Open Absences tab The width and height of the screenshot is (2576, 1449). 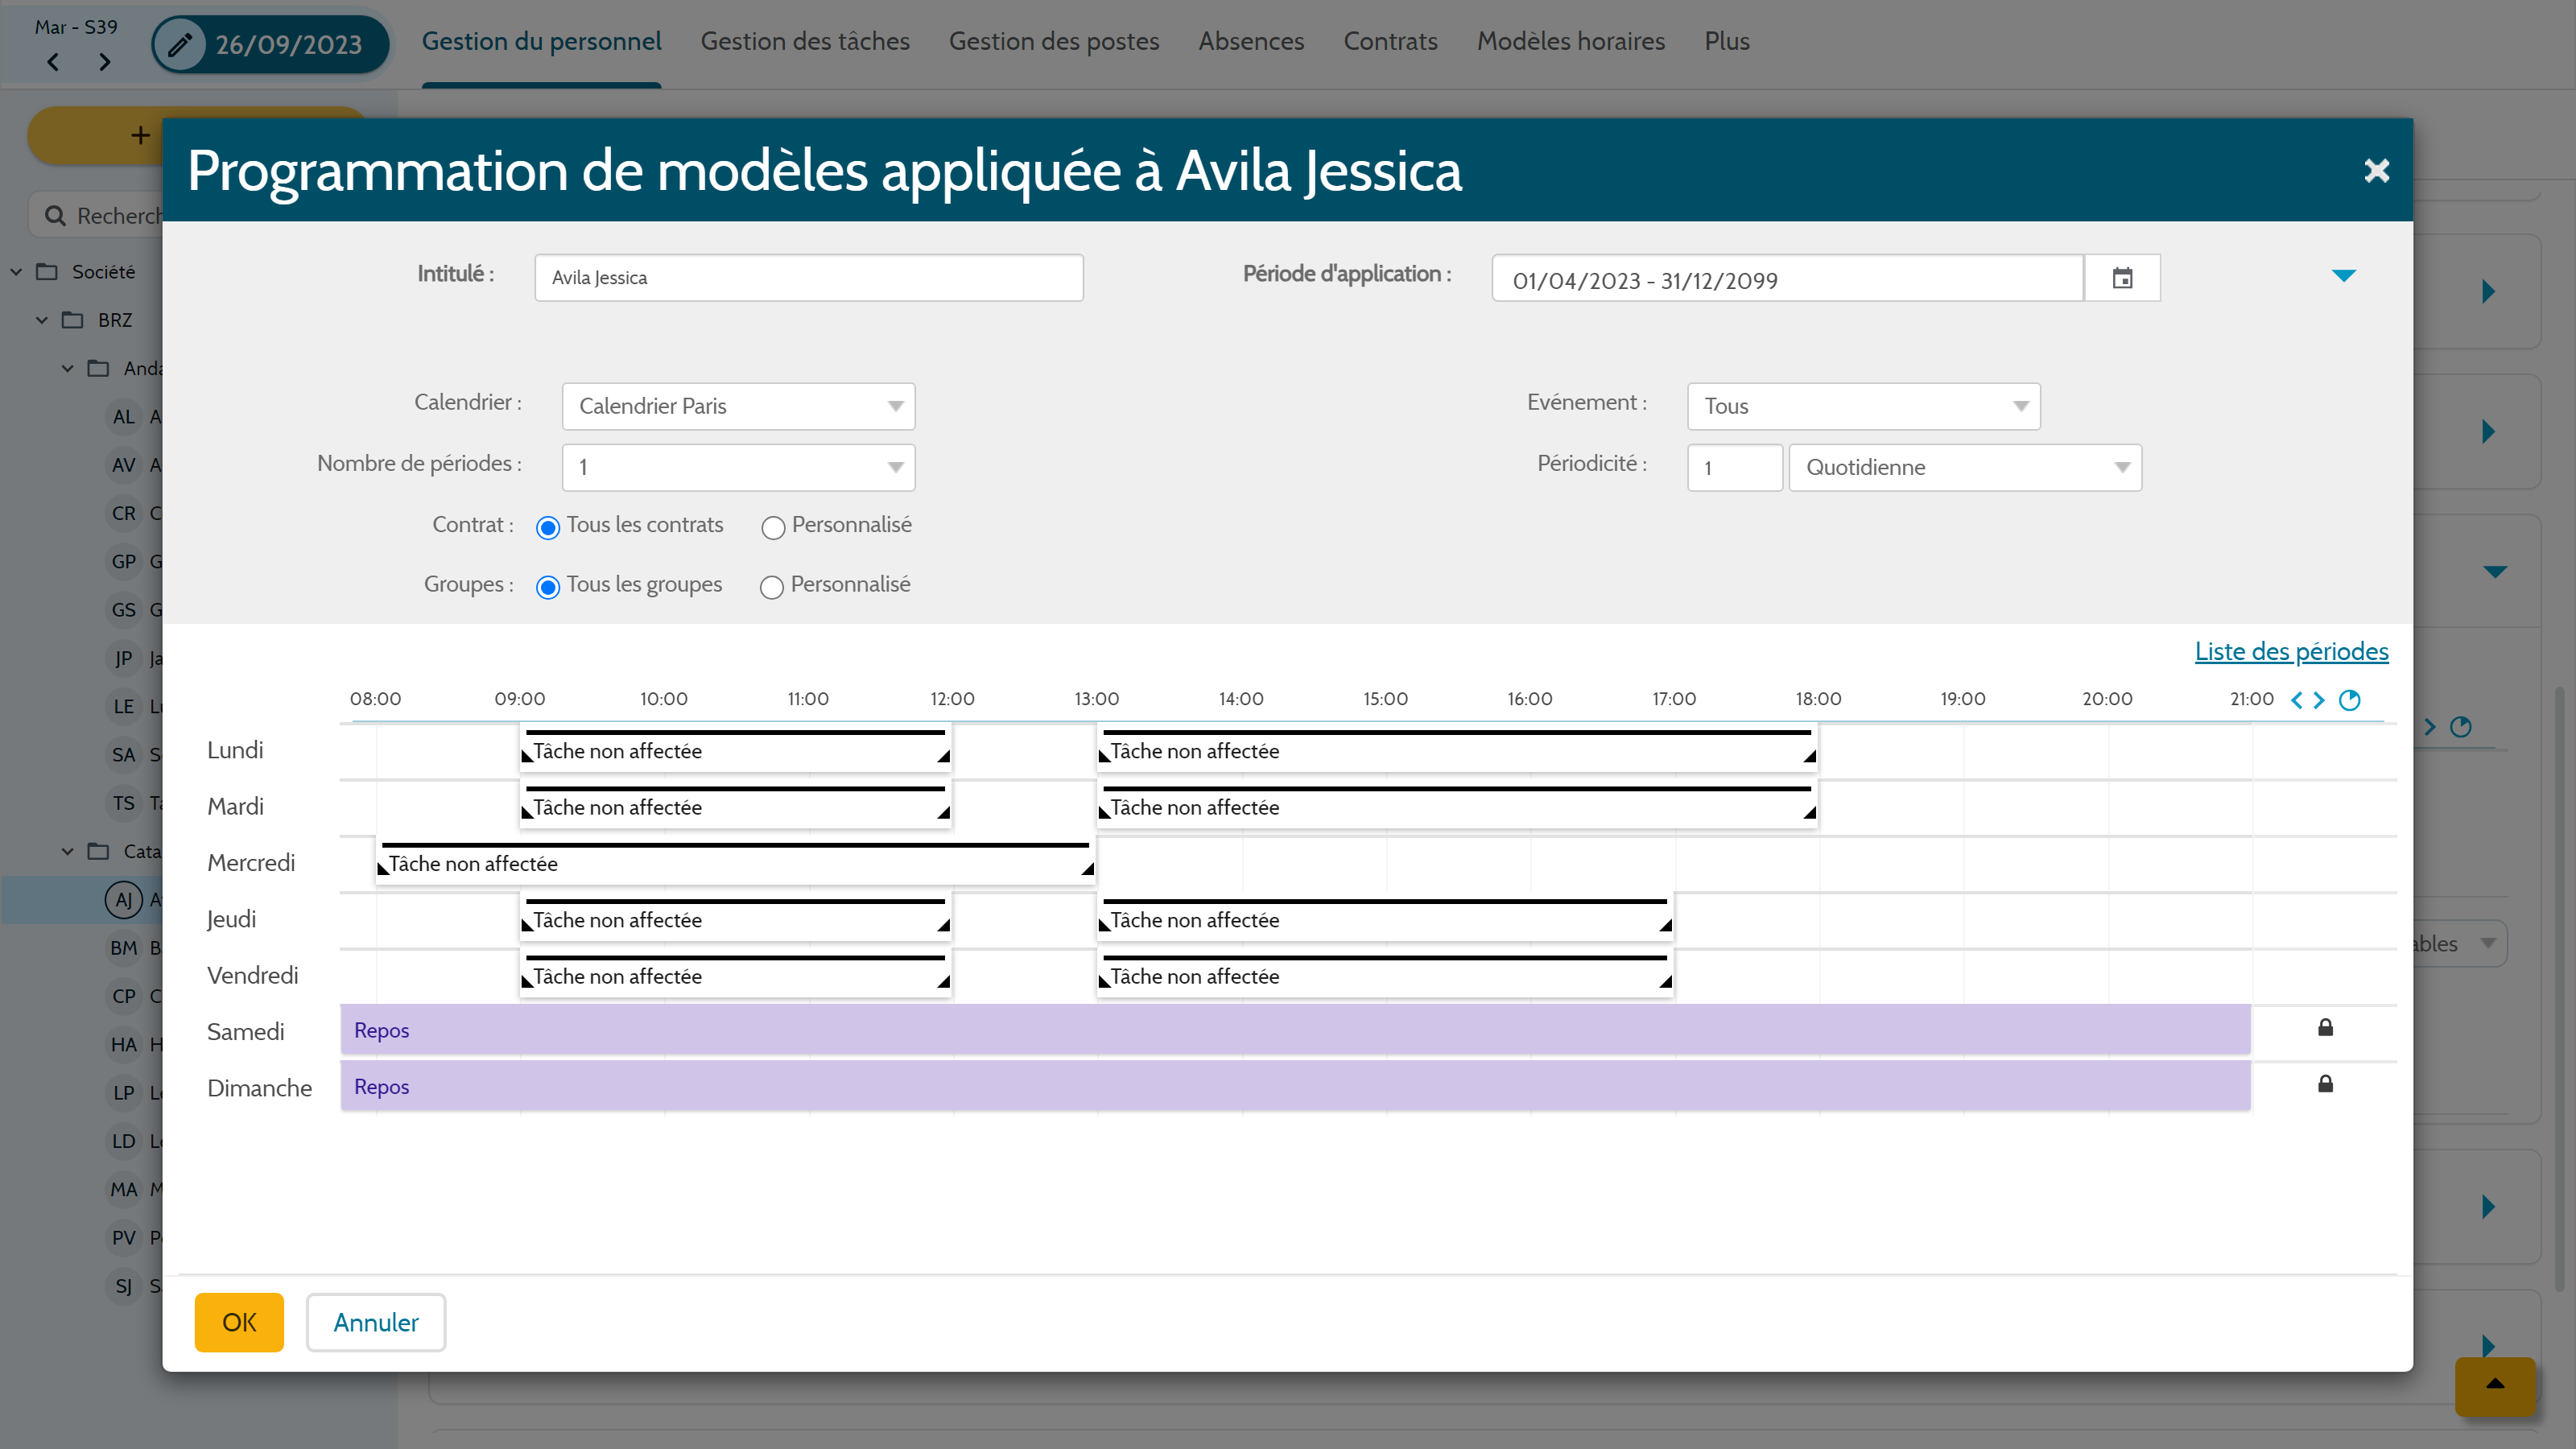click(x=1251, y=41)
